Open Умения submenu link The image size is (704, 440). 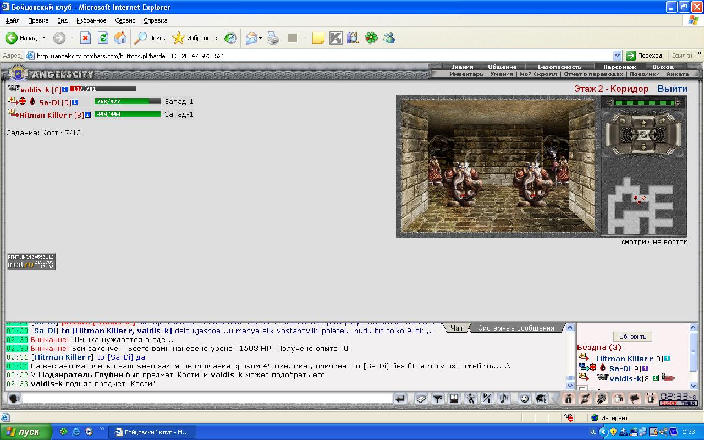[x=502, y=74]
